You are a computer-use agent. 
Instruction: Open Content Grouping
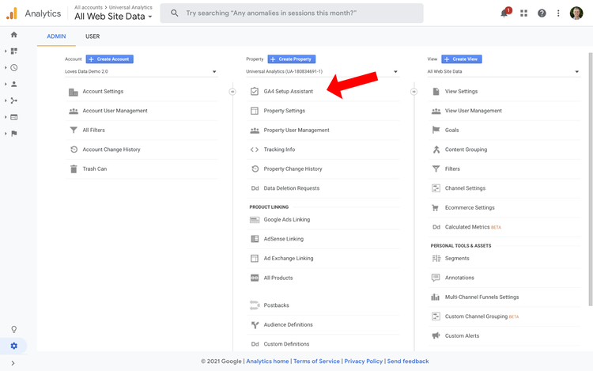(466, 150)
